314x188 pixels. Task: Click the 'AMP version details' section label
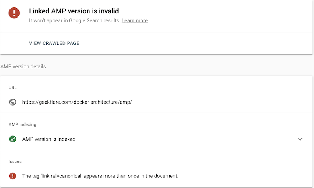pyautogui.click(x=23, y=67)
